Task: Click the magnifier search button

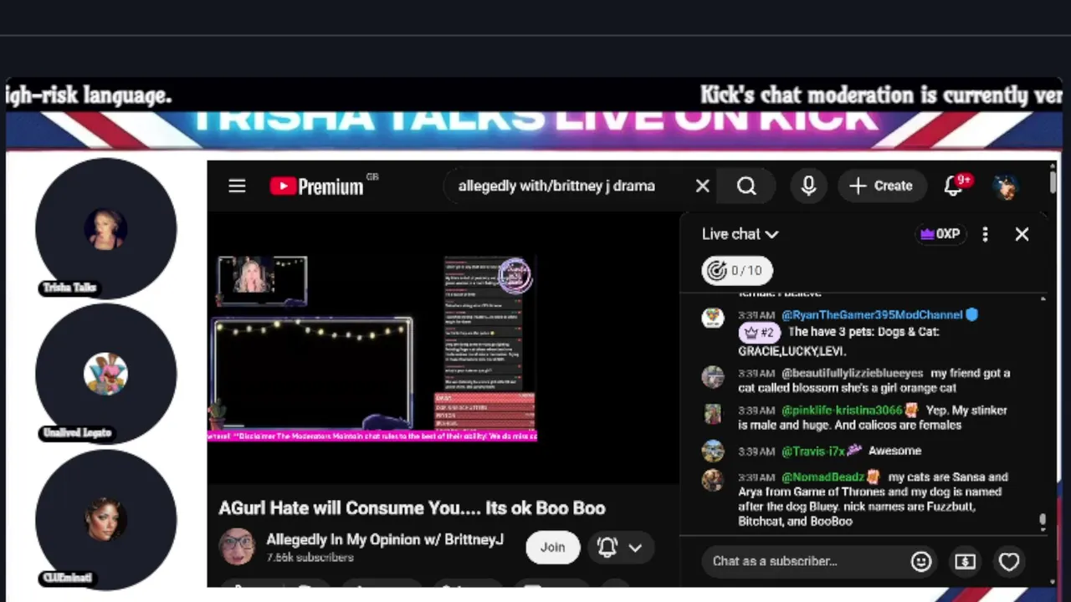Action: pos(746,186)
